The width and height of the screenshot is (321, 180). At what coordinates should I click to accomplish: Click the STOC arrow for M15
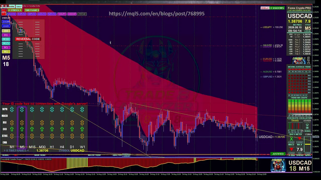point(32,136)
